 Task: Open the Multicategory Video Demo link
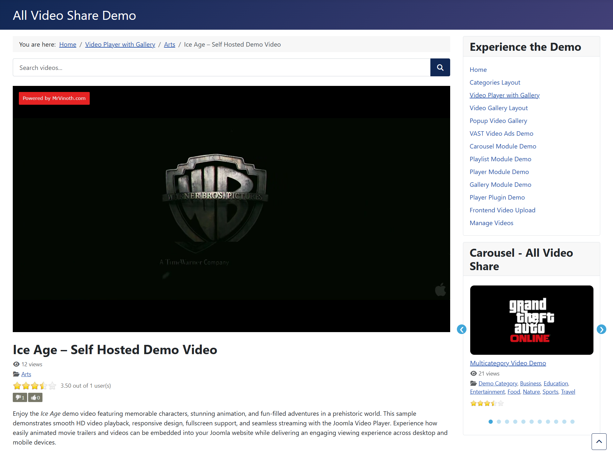click(x=508, y=363)
